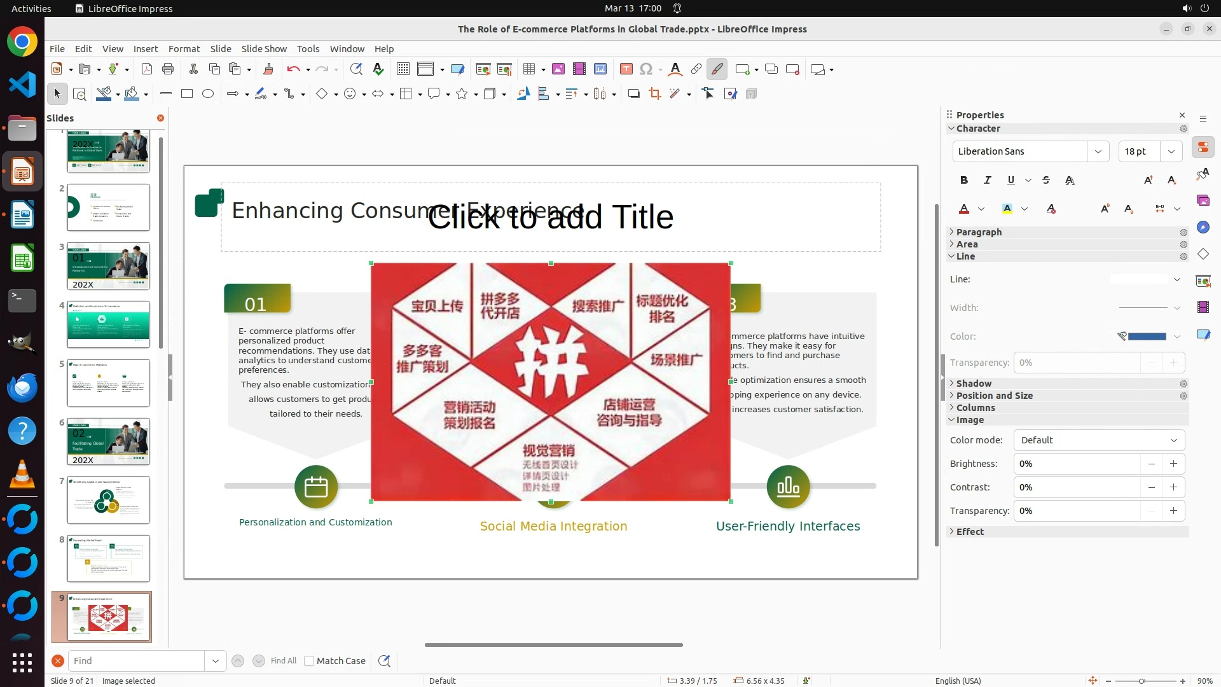The image size is (1221, 687).
Task: Expand the Paragraph section
Action: point(978,232)
